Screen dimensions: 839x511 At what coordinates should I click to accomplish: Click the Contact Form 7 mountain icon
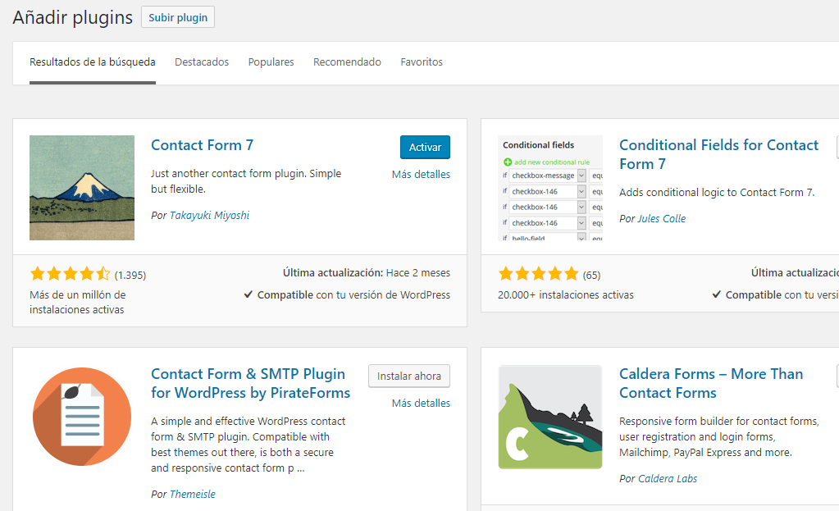[x=82, y=188]
